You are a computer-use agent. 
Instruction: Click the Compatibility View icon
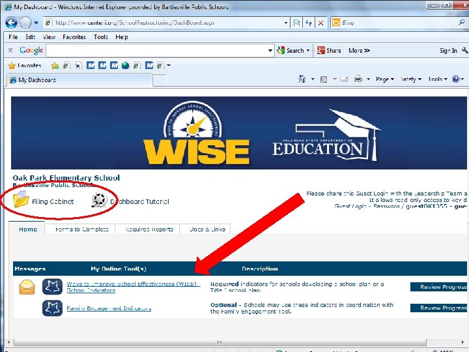pyautogui.click(x=296, y=23)
